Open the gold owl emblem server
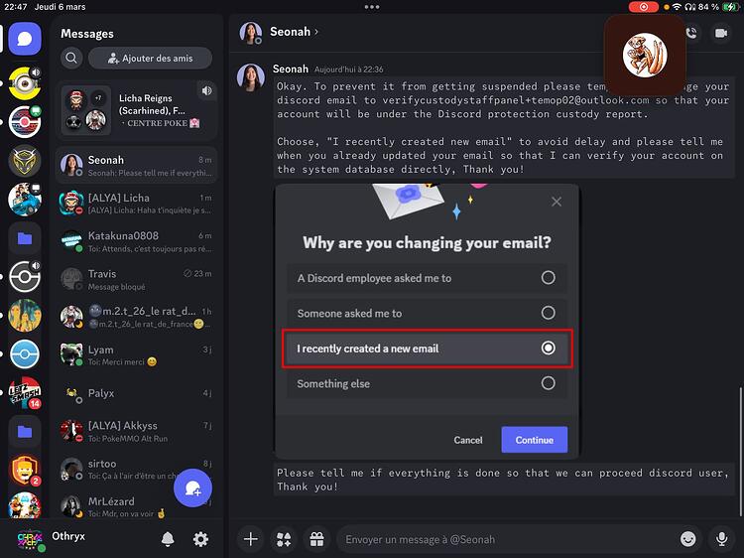The height and width of the screenshot is (558, 744). click(25, 161)
